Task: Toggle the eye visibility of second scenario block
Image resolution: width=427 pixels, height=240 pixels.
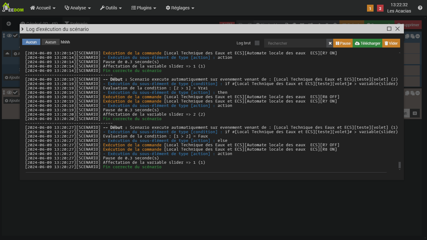Action: pos(9,92)
